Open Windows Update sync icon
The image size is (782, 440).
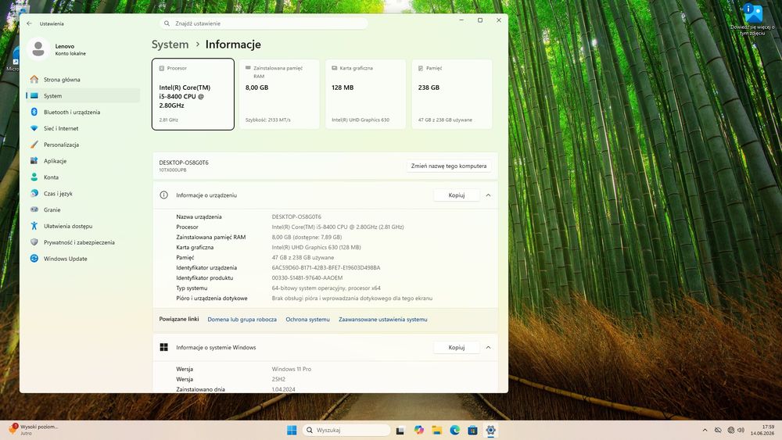(34, 259)
